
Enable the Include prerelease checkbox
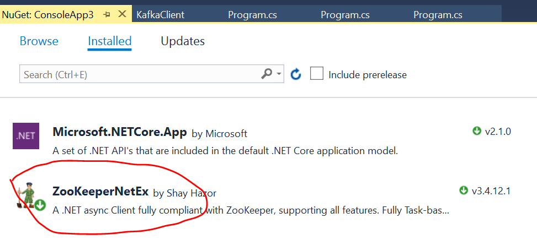[317, 74]
